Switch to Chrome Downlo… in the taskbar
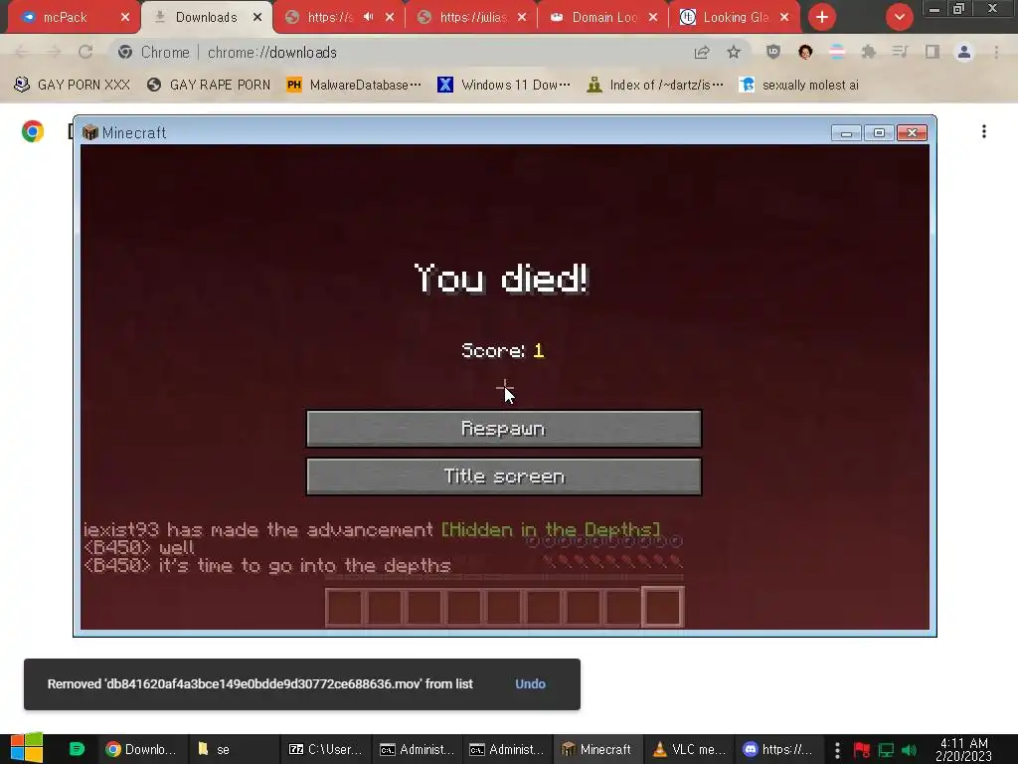1018x764 pixels. (141, 749)
